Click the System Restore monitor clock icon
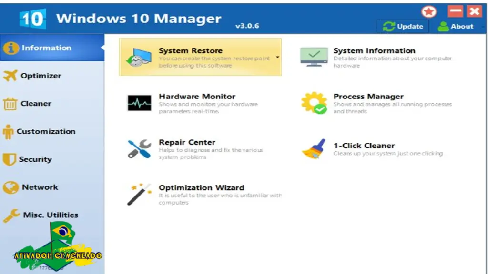 pyautogui.click(x=139, y=57)
